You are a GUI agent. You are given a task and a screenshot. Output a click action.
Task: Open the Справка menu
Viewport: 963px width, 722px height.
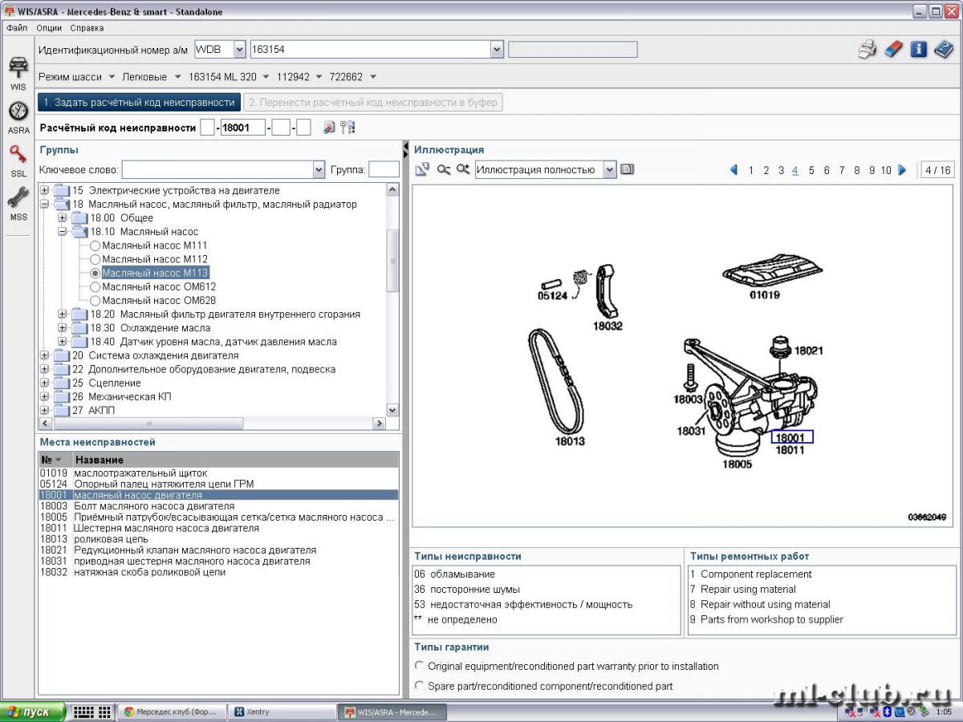87,27
